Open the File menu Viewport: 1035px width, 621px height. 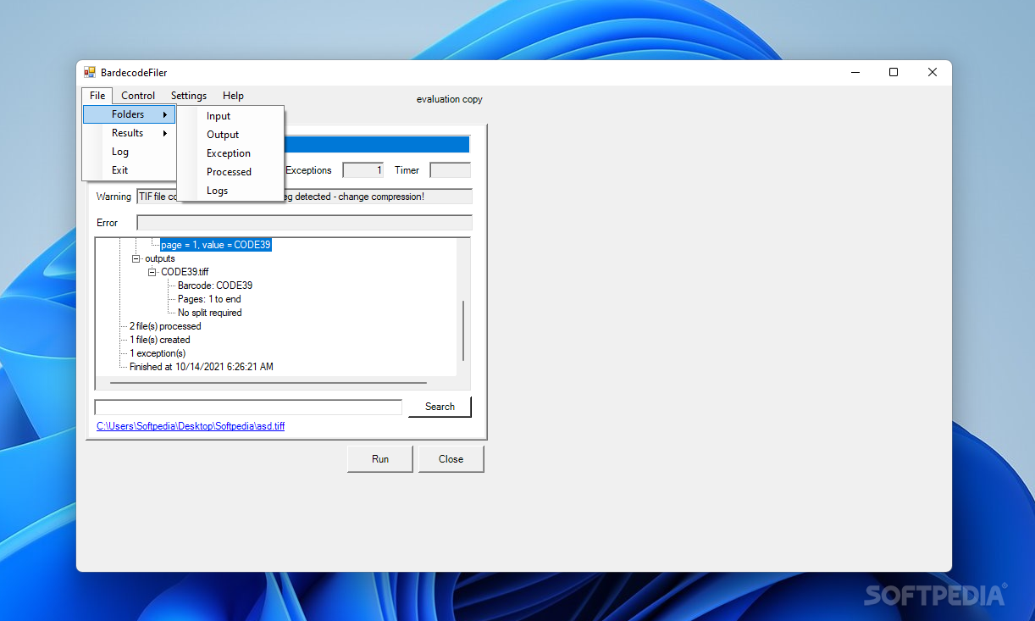click(x=97, y=96)
